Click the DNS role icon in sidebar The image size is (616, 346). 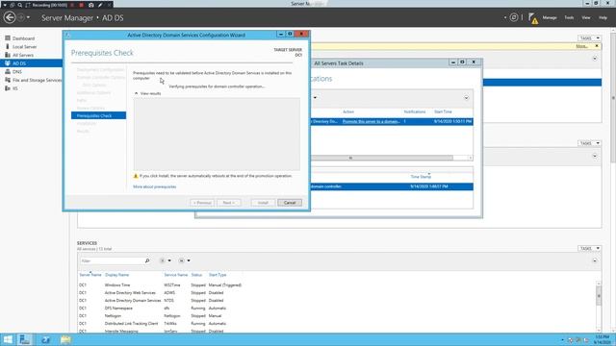click(x=8, y=72)
